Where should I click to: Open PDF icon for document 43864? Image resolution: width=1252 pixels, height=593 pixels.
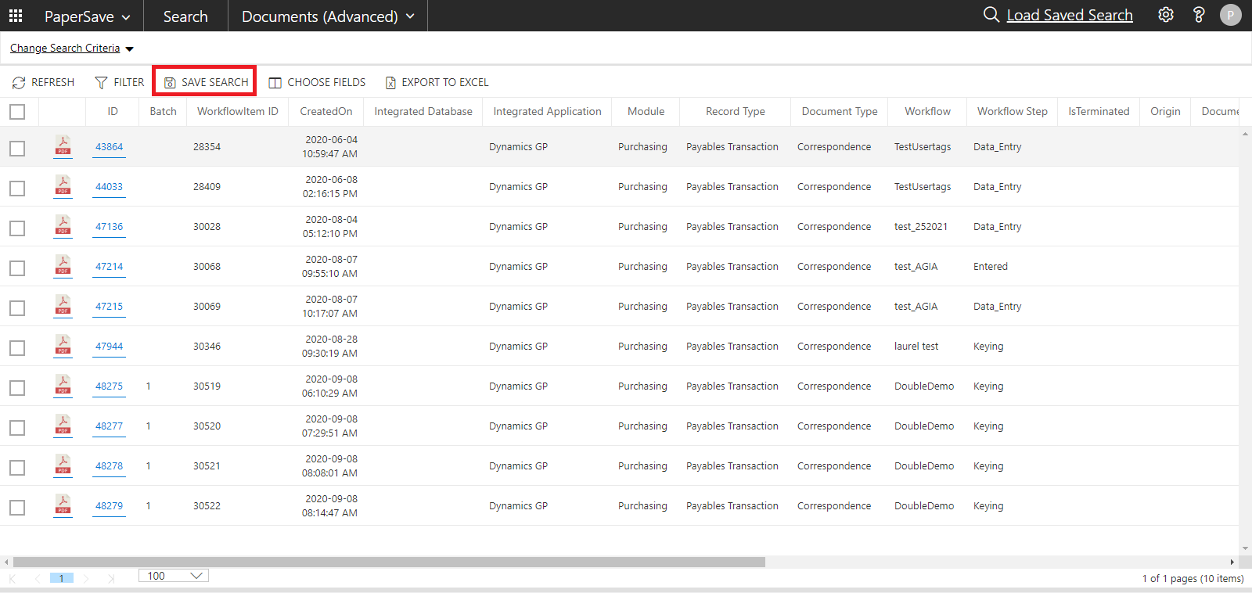point(63,146)
